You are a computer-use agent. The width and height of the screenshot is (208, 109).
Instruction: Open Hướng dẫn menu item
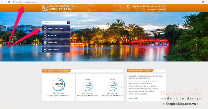pos(56,42)
